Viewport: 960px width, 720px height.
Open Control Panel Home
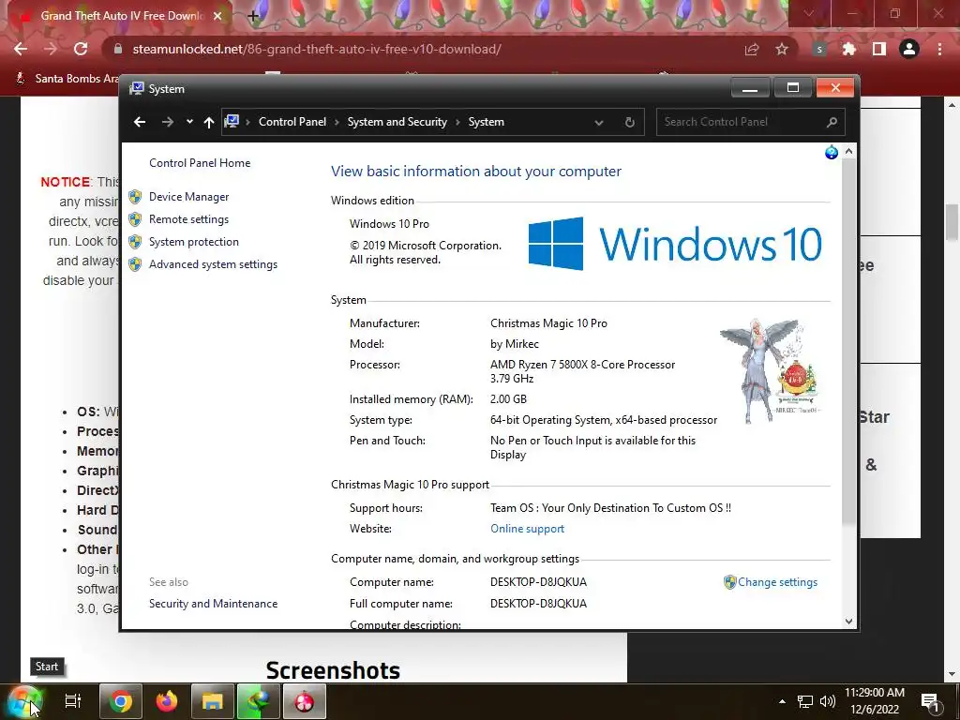200,163
